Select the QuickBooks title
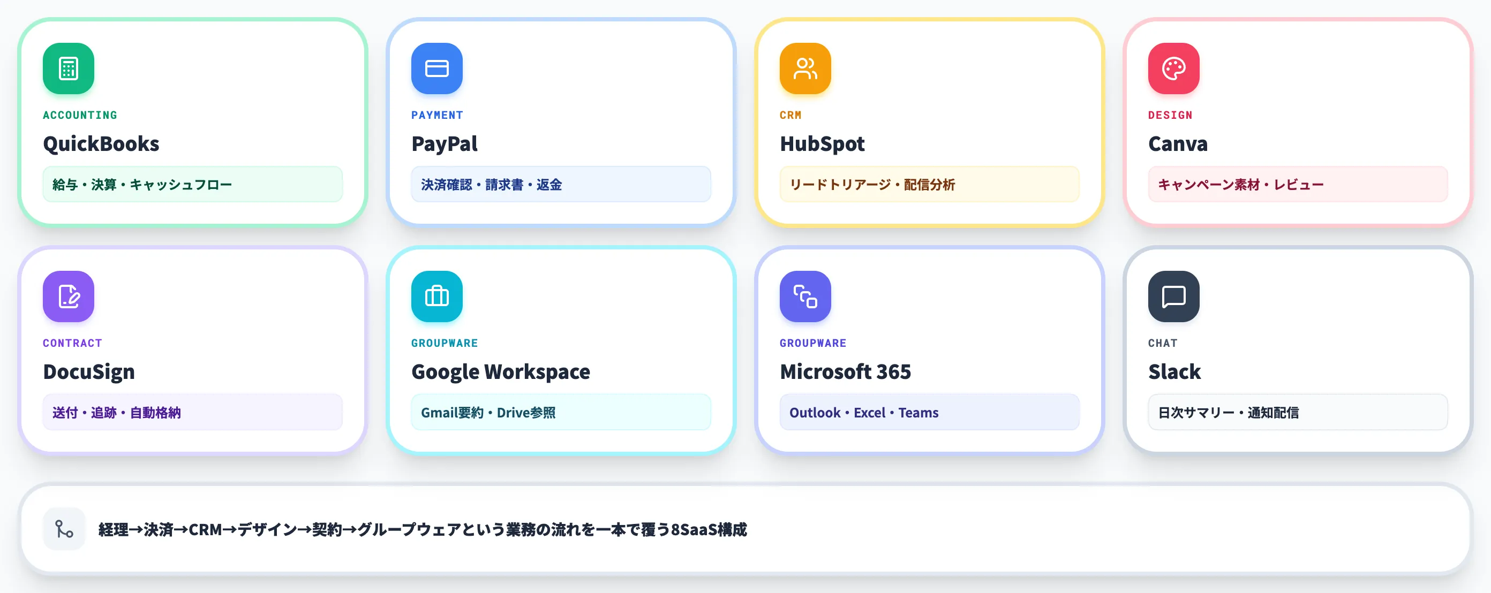This screenshot has width=1491, height=593. pyautogui.click(x=101, y=143)
